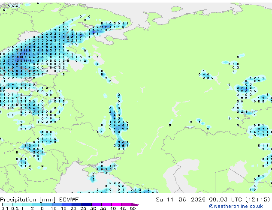
Task: Select the 35–40 mm legend swatch
Action: [106, 204]
